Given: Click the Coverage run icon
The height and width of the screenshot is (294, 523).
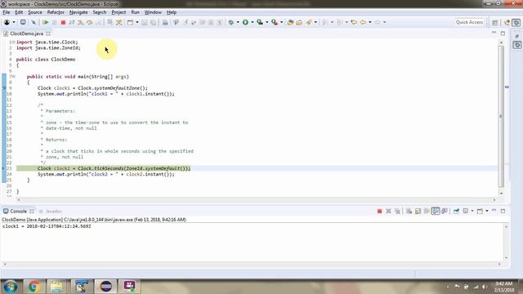Looking at the screenshot, I should pyautogui.click(x=260, y=22).
